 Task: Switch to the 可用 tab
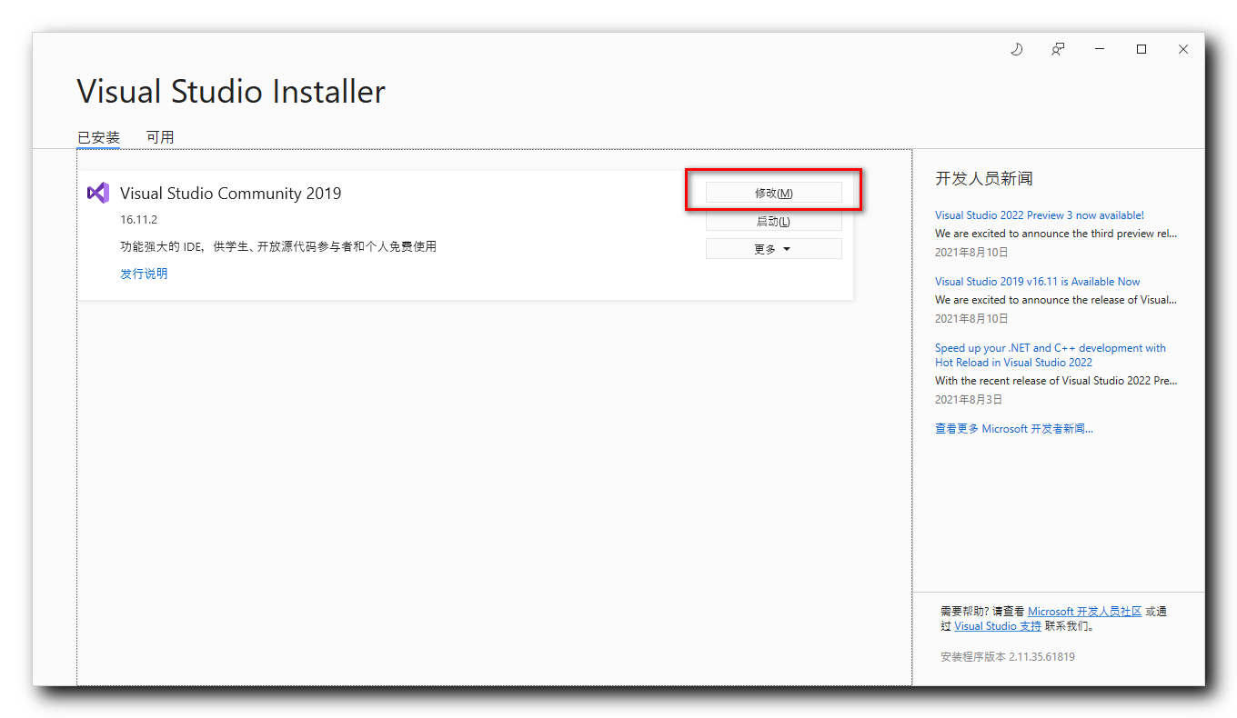[160, 137]
